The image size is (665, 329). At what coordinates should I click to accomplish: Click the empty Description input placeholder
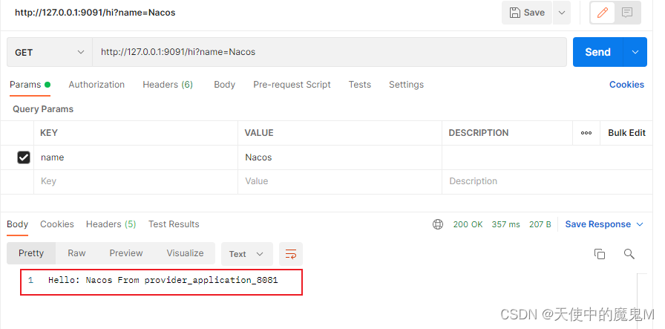[x=547, y=181]
